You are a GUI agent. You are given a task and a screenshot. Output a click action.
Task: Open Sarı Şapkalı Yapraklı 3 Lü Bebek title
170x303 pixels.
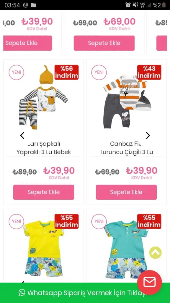coord(44,148)
